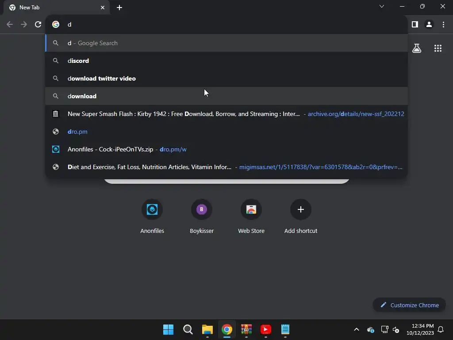
Task: Click the address bar input containing d
Action: click(x=226, y=24)
